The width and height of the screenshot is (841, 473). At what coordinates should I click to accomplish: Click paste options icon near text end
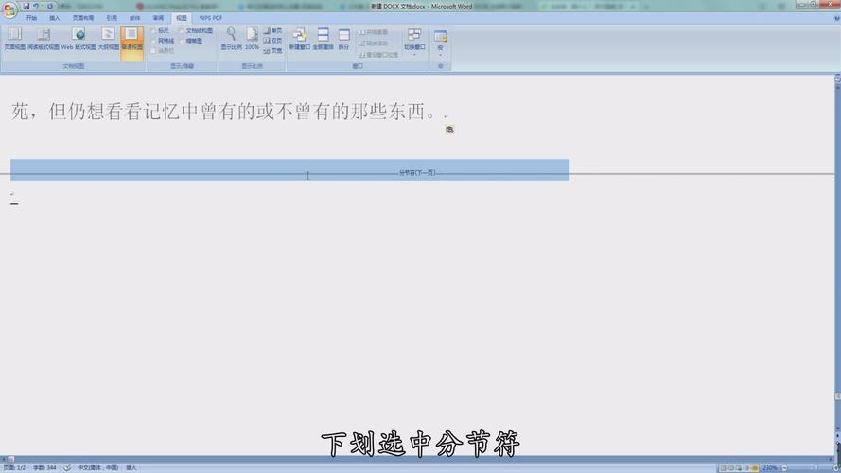coord(449,130)
